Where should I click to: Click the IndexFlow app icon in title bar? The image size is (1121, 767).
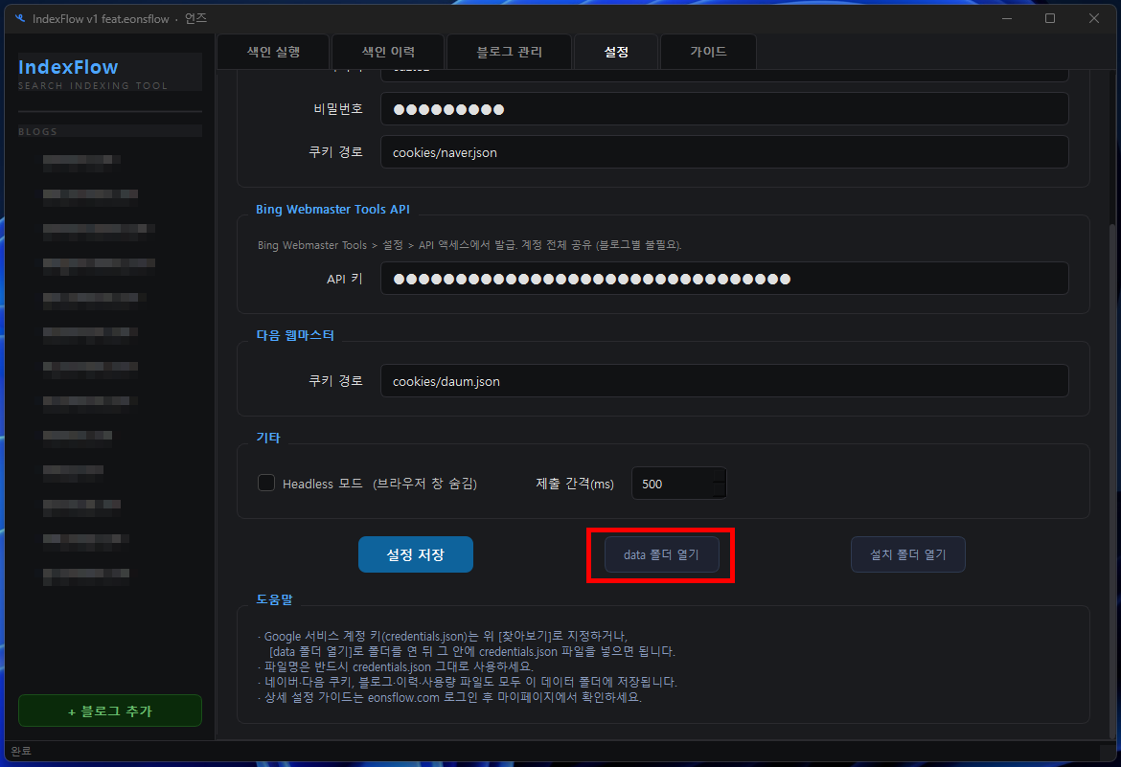click(20, 18)
